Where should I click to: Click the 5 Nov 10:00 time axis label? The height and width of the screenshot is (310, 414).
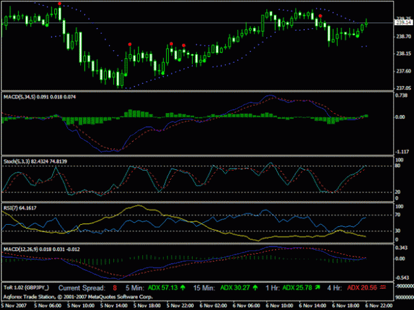point(81,305)
